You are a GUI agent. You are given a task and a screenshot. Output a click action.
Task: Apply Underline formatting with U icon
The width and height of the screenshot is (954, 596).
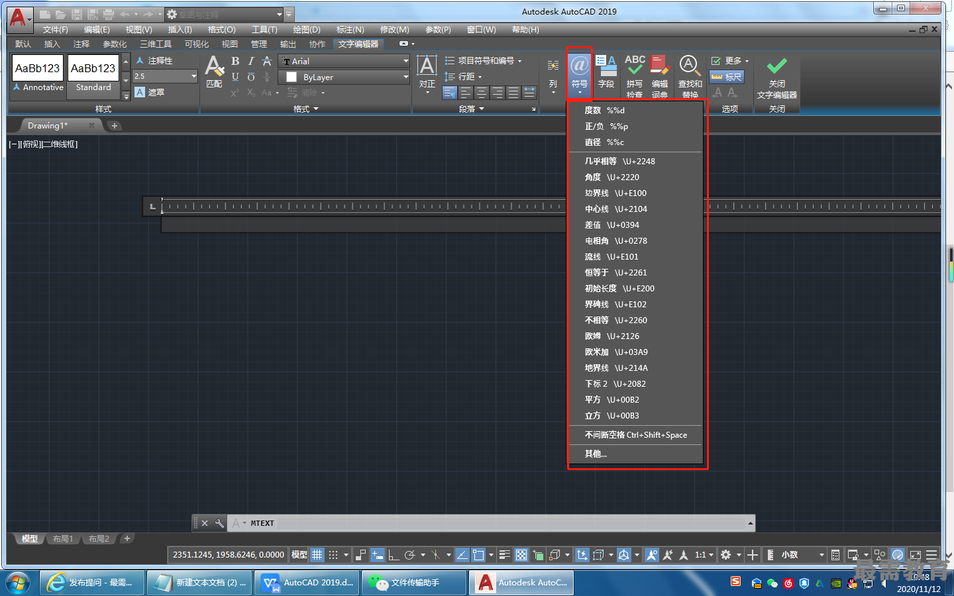point(235,77)
